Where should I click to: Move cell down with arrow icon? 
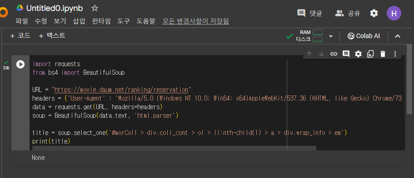(321, 54)
